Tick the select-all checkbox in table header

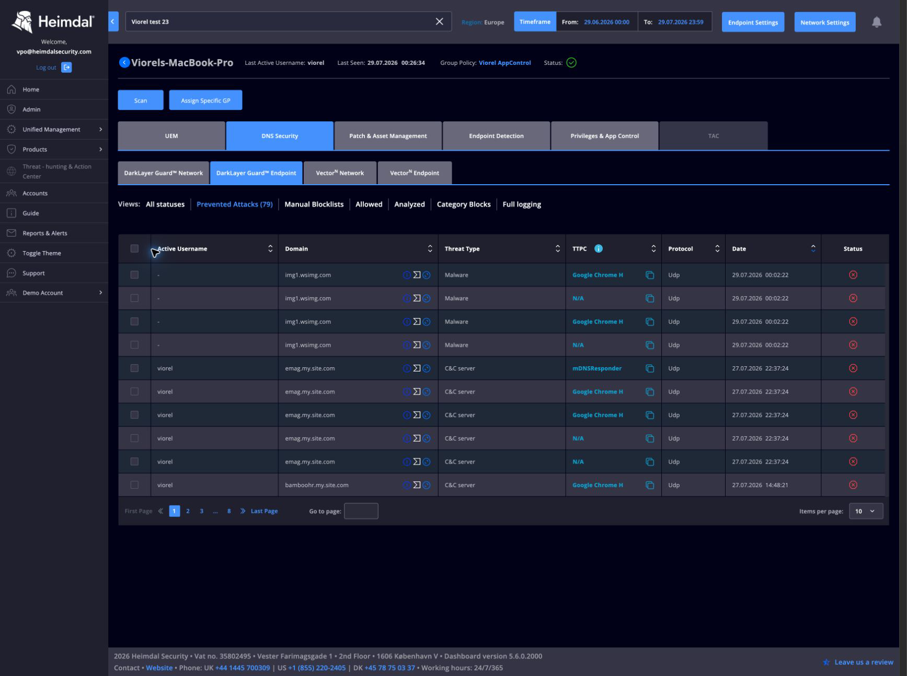click(134, 249)
